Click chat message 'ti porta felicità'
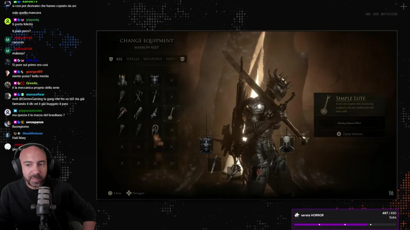This screenshot has width=410, height=230. (22, 24)
